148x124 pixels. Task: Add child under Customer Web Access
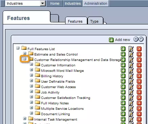(x=123, y=87)
